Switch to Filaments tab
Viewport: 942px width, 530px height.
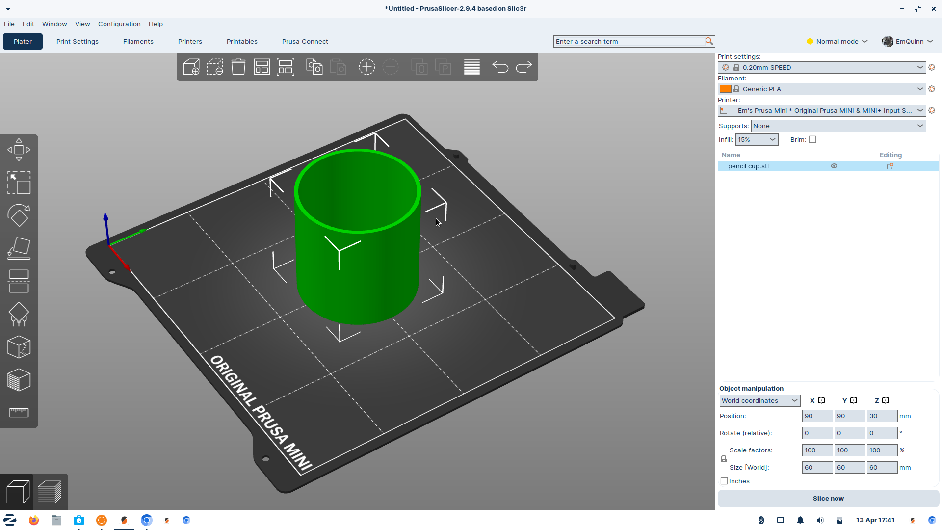(138, 41)
